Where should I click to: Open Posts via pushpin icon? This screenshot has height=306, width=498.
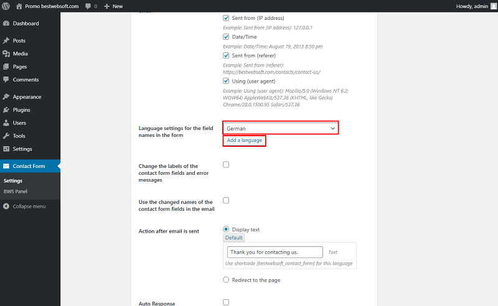coord(6,40)
